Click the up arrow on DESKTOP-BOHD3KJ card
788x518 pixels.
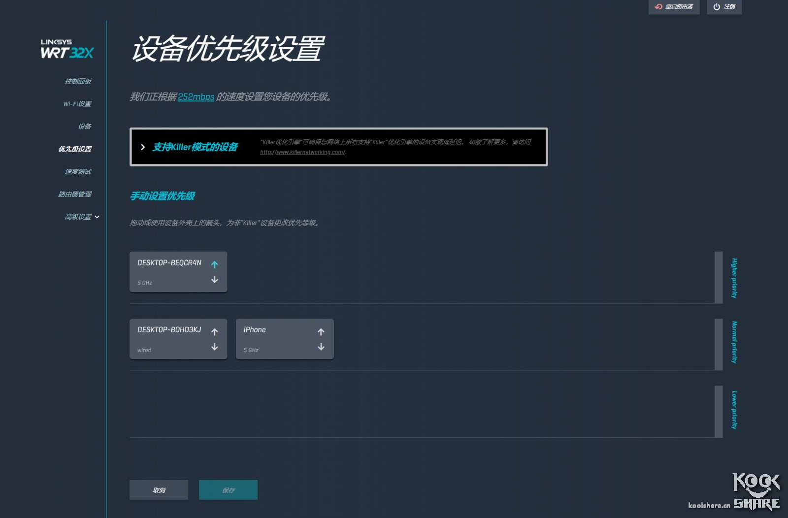pyautogui.click(x=214, y=332)
